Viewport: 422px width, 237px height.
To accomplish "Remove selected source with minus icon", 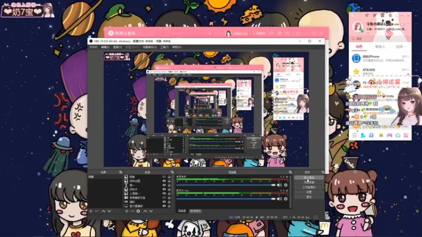I will [132, 211].
